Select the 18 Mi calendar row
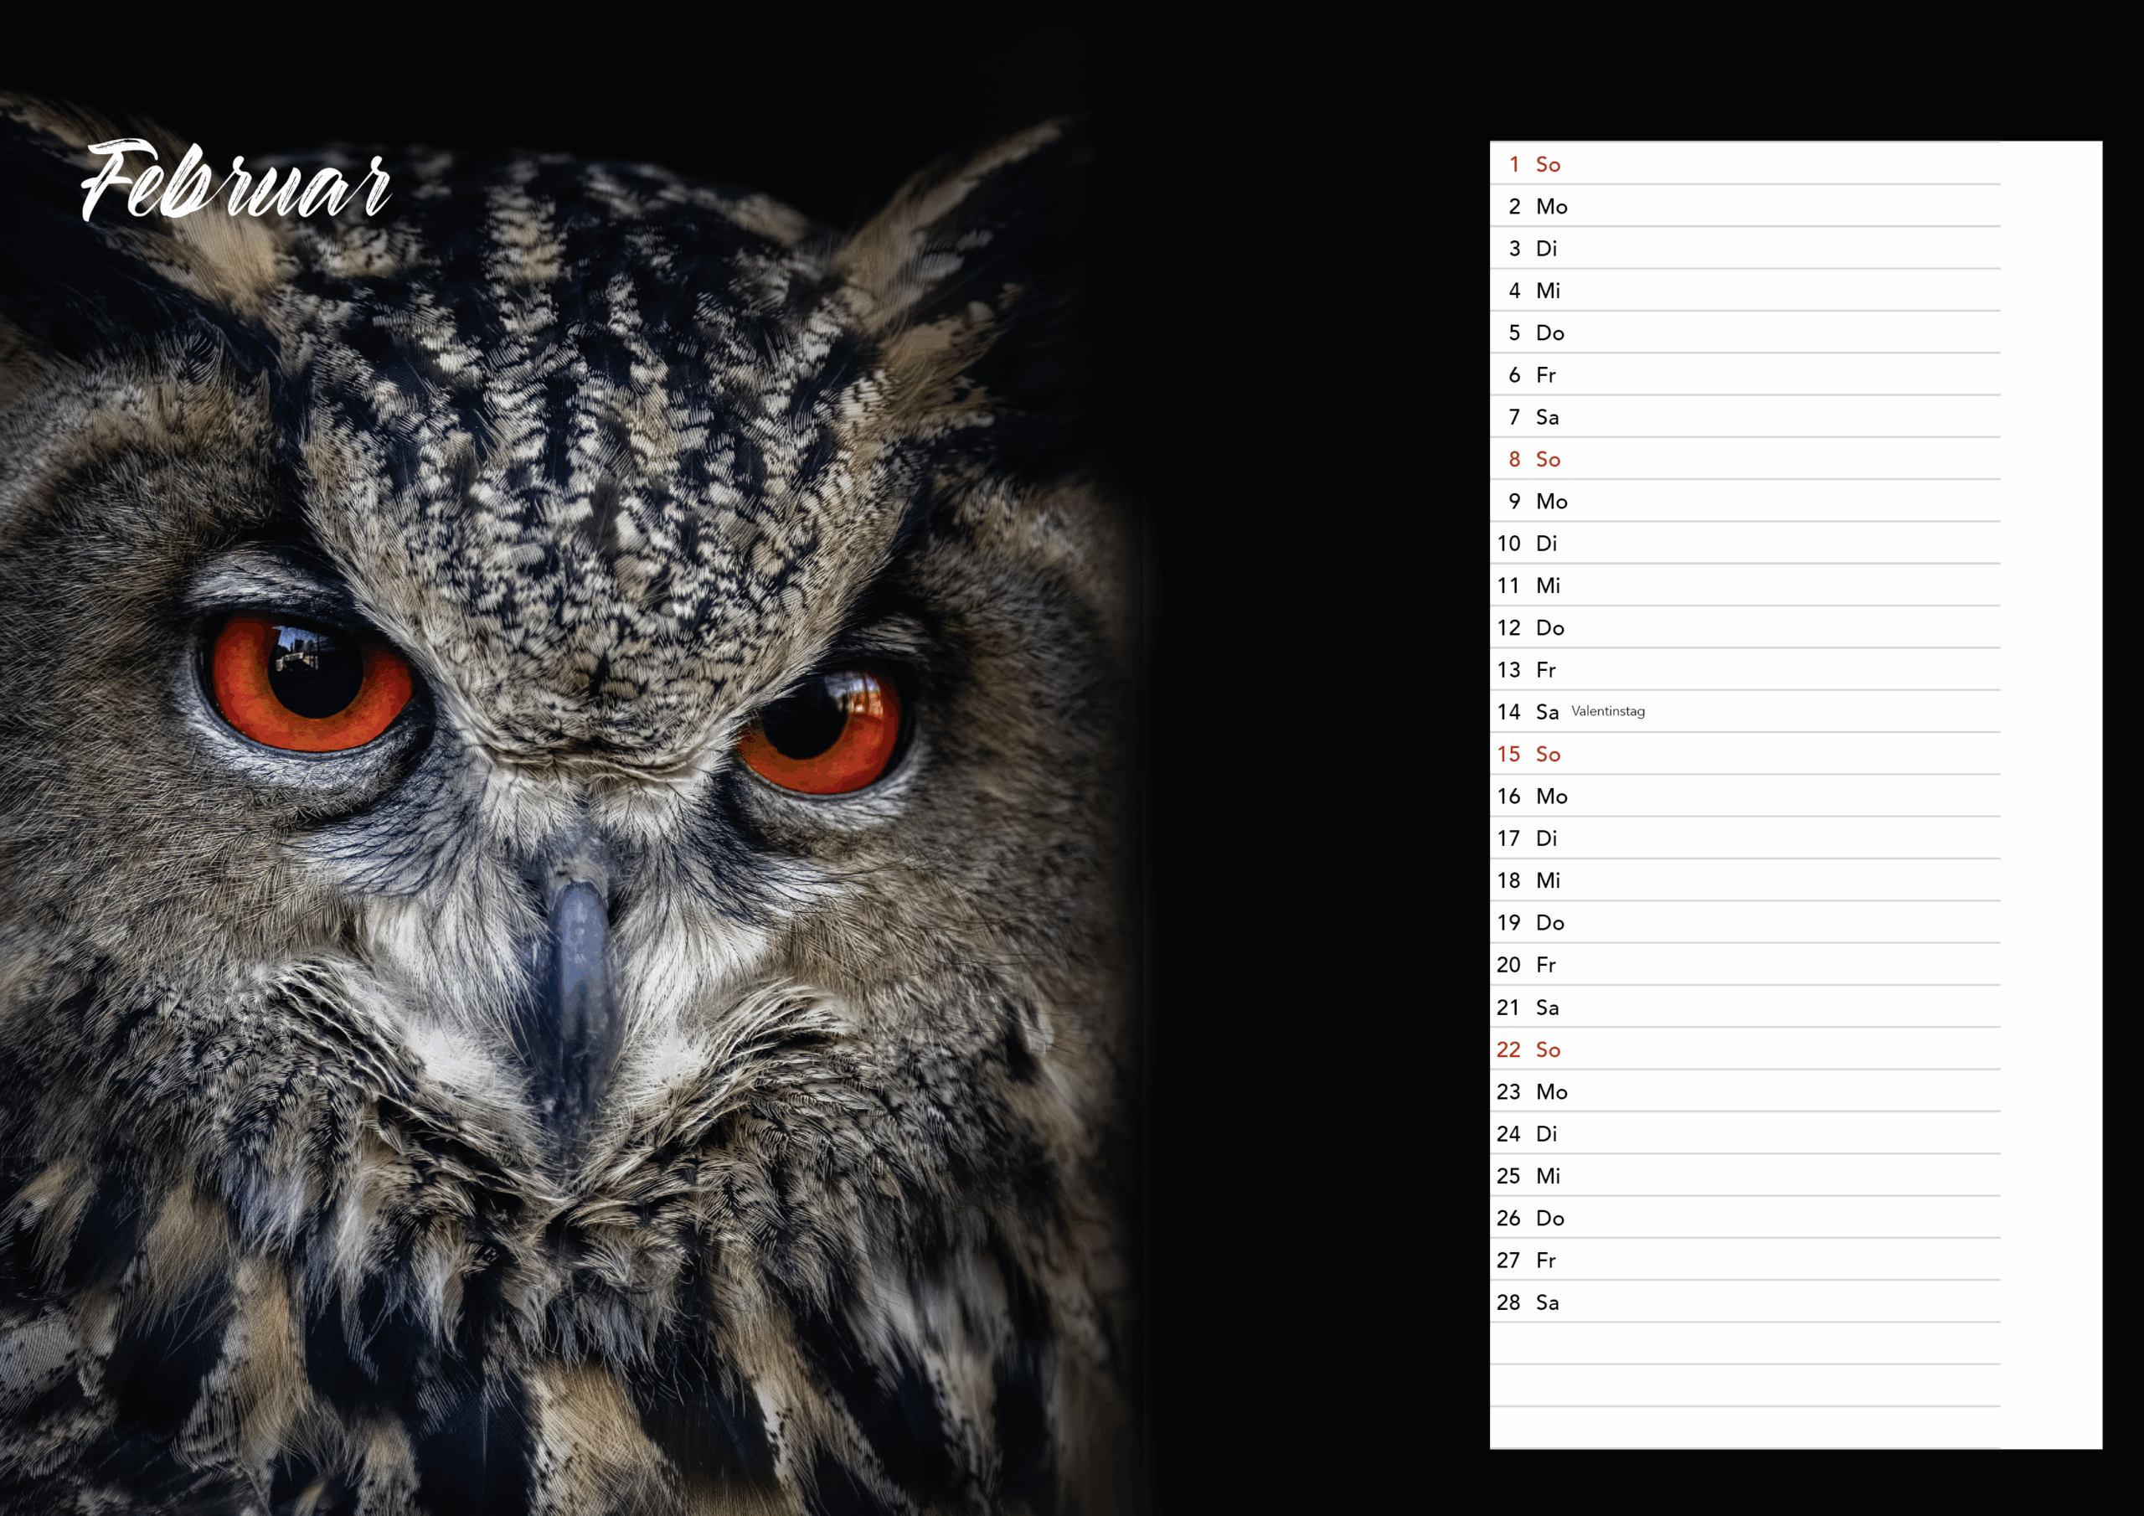The image size is (2144, 1516). 1745,881
